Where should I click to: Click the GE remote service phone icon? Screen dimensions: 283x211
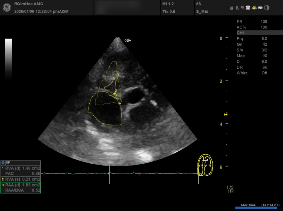[x=248, y=8]
